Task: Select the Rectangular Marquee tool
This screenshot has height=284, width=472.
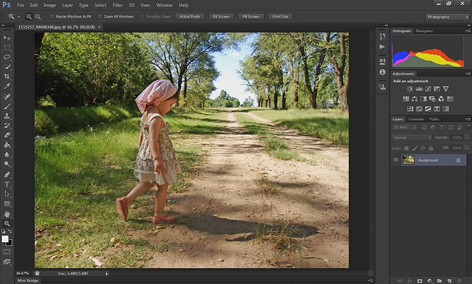Action: click(7, 48)
